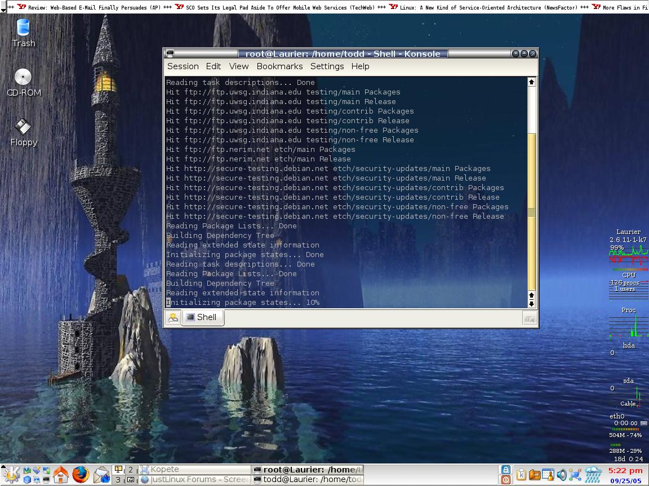Open the KDE K menu

click(x=12, y=474)
